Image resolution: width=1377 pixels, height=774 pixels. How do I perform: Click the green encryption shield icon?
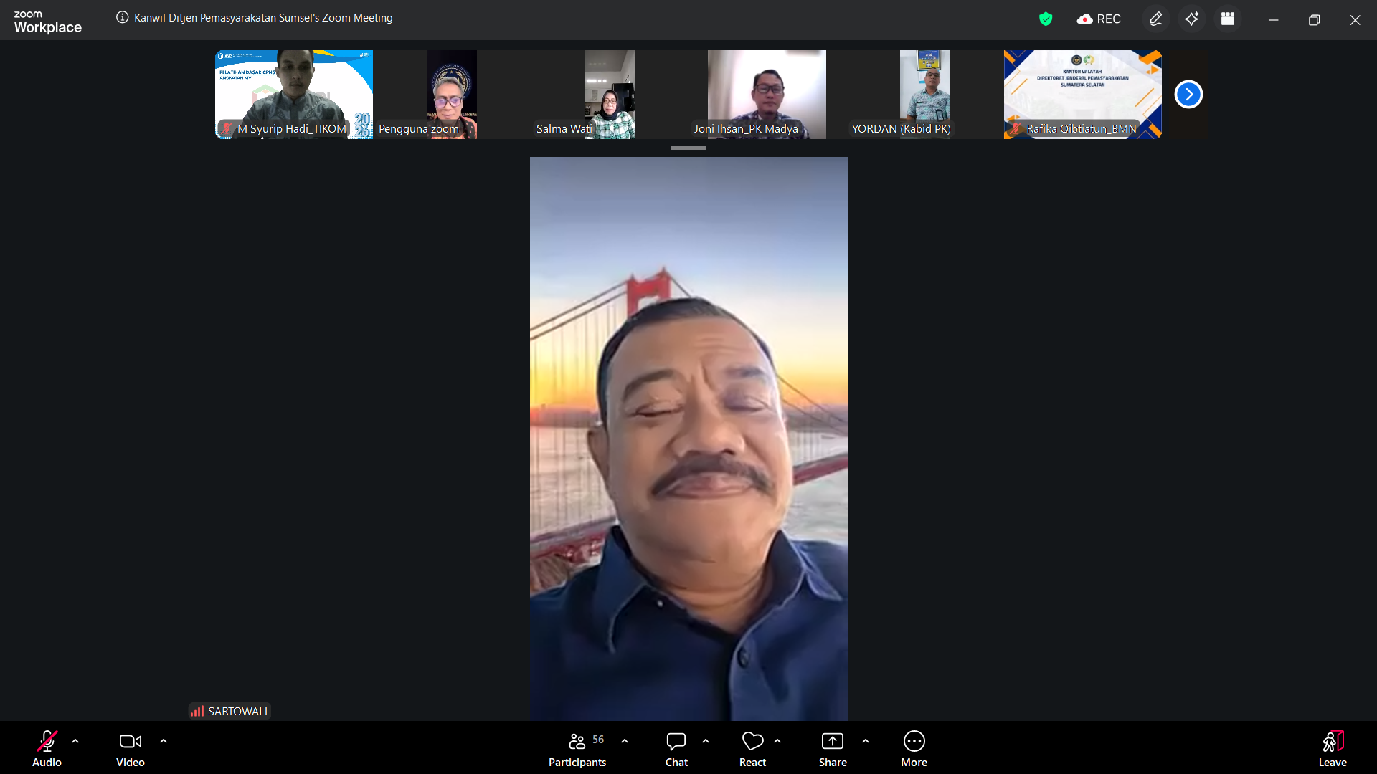pos(1046,19)
